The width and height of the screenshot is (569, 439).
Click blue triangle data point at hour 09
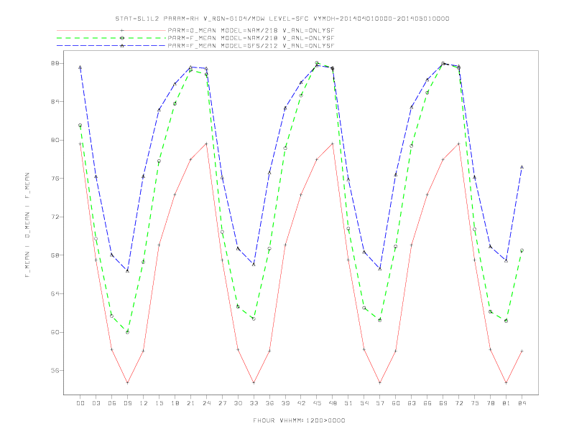click(x=127, y=271)
